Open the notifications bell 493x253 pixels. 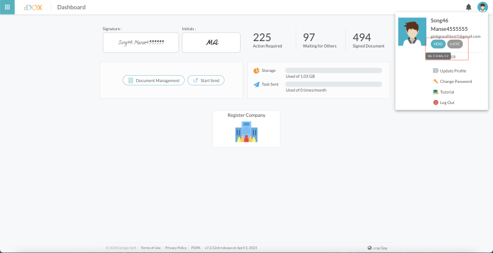[469, 7]
